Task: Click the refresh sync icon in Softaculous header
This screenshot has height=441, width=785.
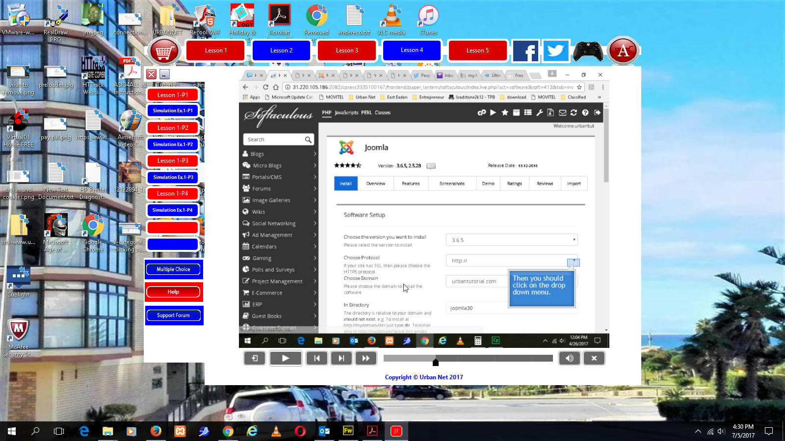Action: tap(574, 113)
